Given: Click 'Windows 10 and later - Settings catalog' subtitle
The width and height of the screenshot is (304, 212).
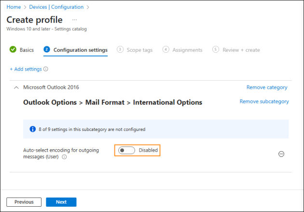Looking at the screenshot, I should (x=46, y=29).
